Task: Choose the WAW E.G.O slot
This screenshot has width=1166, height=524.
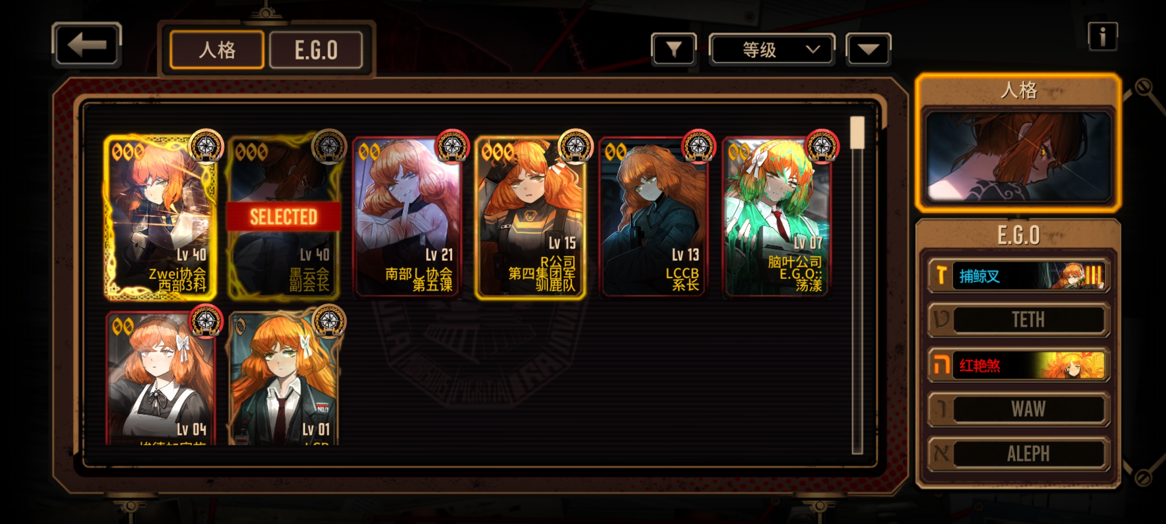Action: (x=1019, y=409)
